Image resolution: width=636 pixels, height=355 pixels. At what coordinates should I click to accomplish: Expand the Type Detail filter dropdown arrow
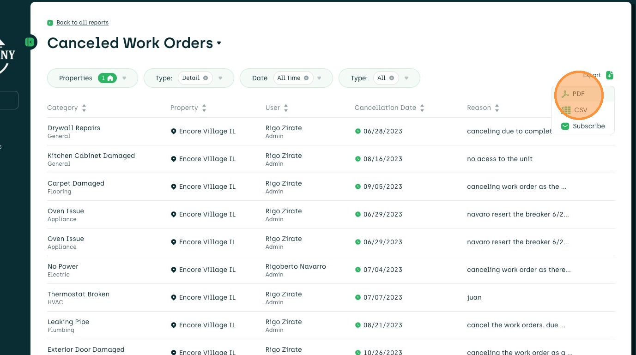(x=220, y=78)
